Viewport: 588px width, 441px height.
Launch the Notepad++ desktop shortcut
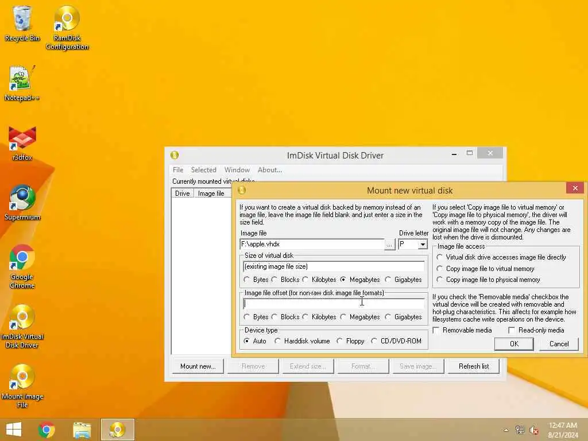[22, 83]
